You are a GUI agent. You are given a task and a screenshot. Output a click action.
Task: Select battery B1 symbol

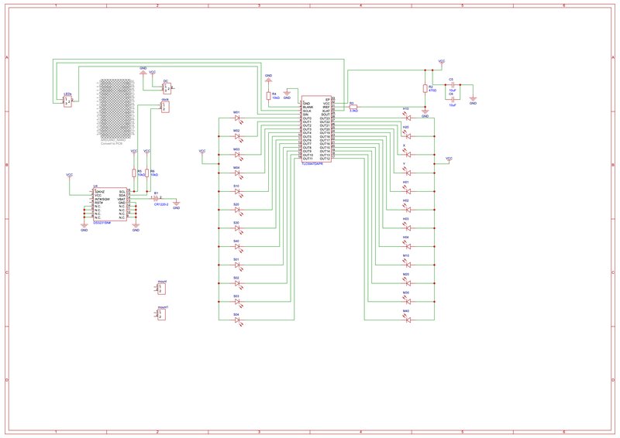[x=156, y=197]
